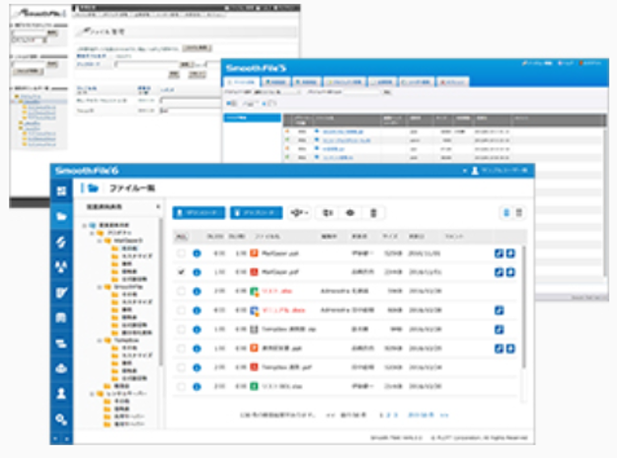Click the folder tree scrollbar in SmoothFile6
This screenshot has height=458, width=617.
point(161,293)
